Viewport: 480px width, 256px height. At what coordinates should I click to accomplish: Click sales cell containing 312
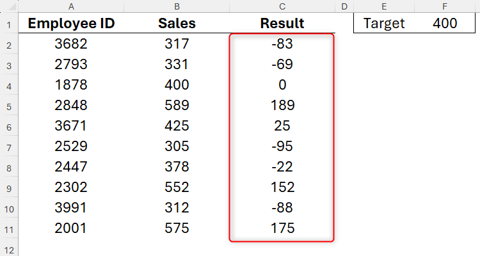(x=177, y=207)
